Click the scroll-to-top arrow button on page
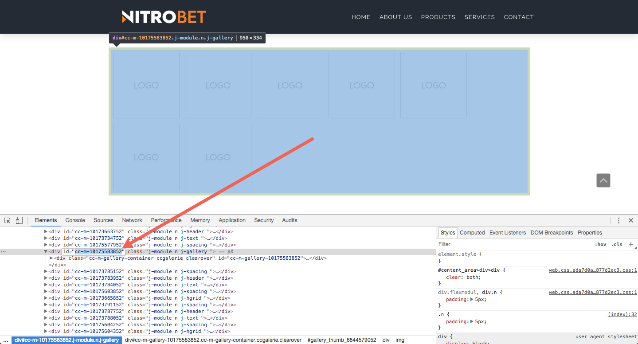Screen dimensions: 638x344 pos(603,180)
